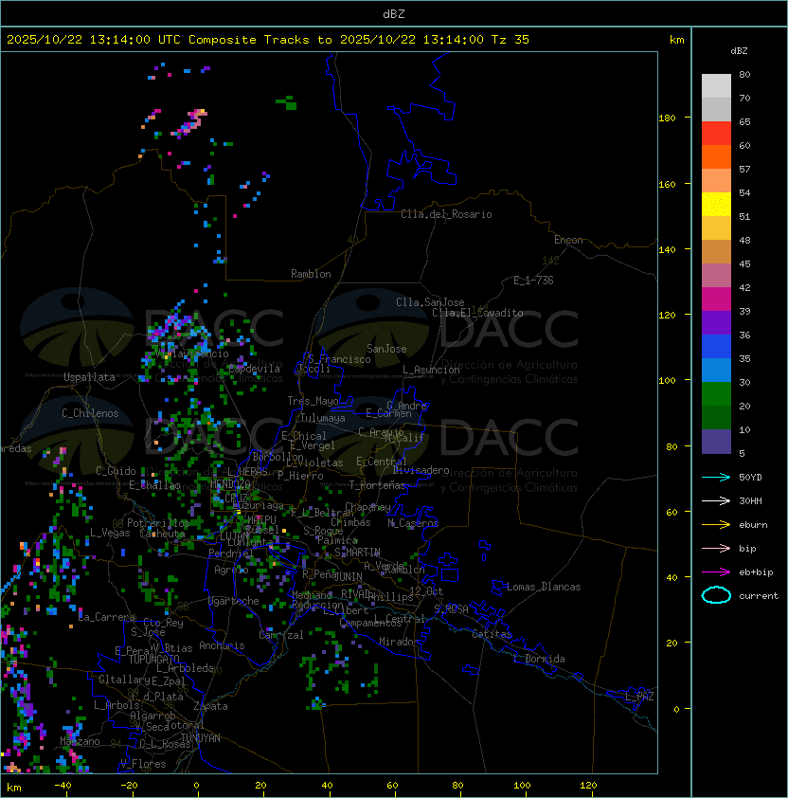This screenshot has width=788, height=798.
Task: Click the 'E_1-736' map label
Action: [533, 281]
